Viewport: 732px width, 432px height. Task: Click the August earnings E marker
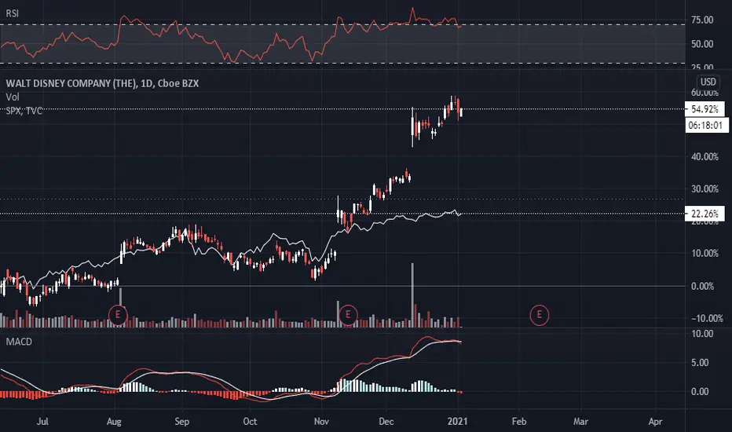click(x=118, y=315)
